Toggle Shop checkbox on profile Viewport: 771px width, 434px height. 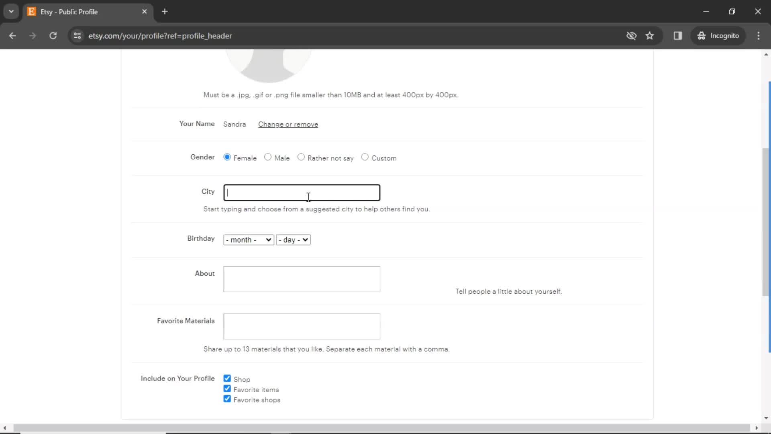[x=226, y=379]
